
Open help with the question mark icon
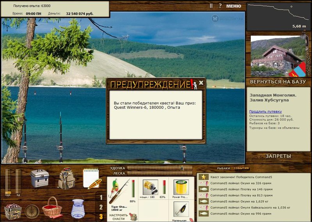(x=220, y=6)
